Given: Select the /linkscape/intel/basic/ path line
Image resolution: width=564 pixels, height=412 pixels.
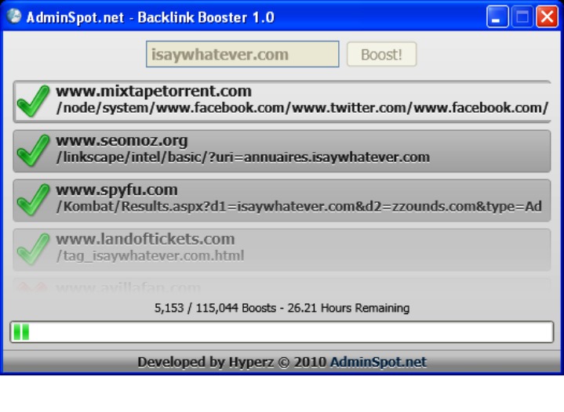Looking at the screenshot, I should pos(243,157).
